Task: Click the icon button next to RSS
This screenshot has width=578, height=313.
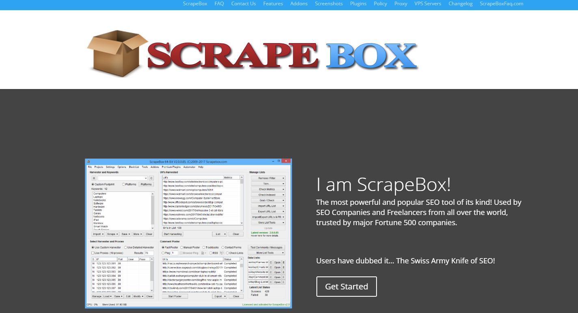Action: (222, 253)
